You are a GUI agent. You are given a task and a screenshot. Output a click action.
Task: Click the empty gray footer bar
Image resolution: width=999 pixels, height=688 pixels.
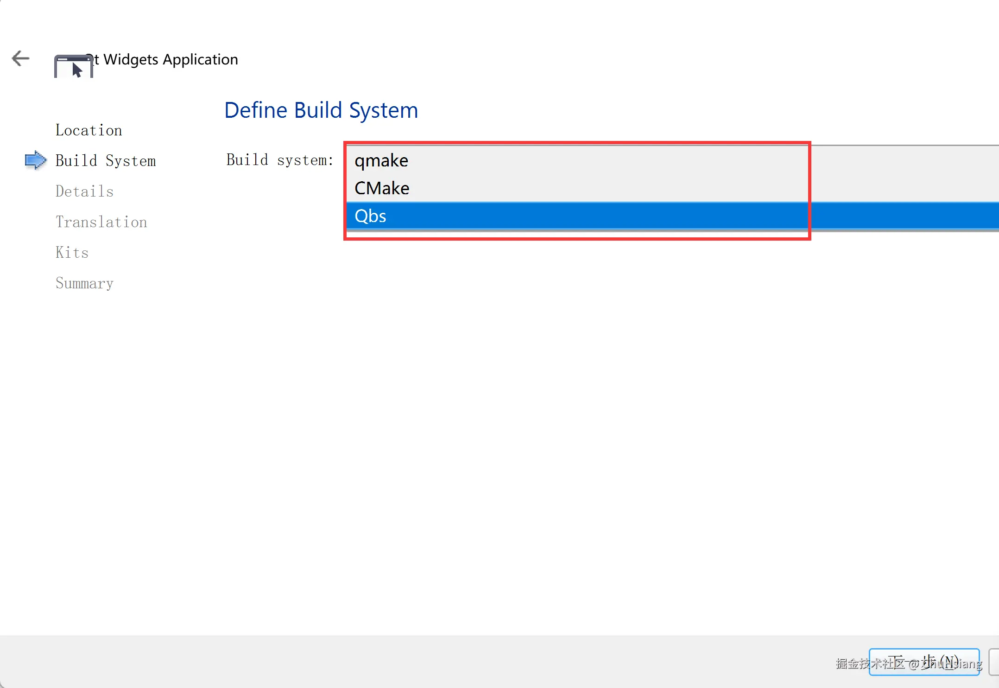pos(417,662)
